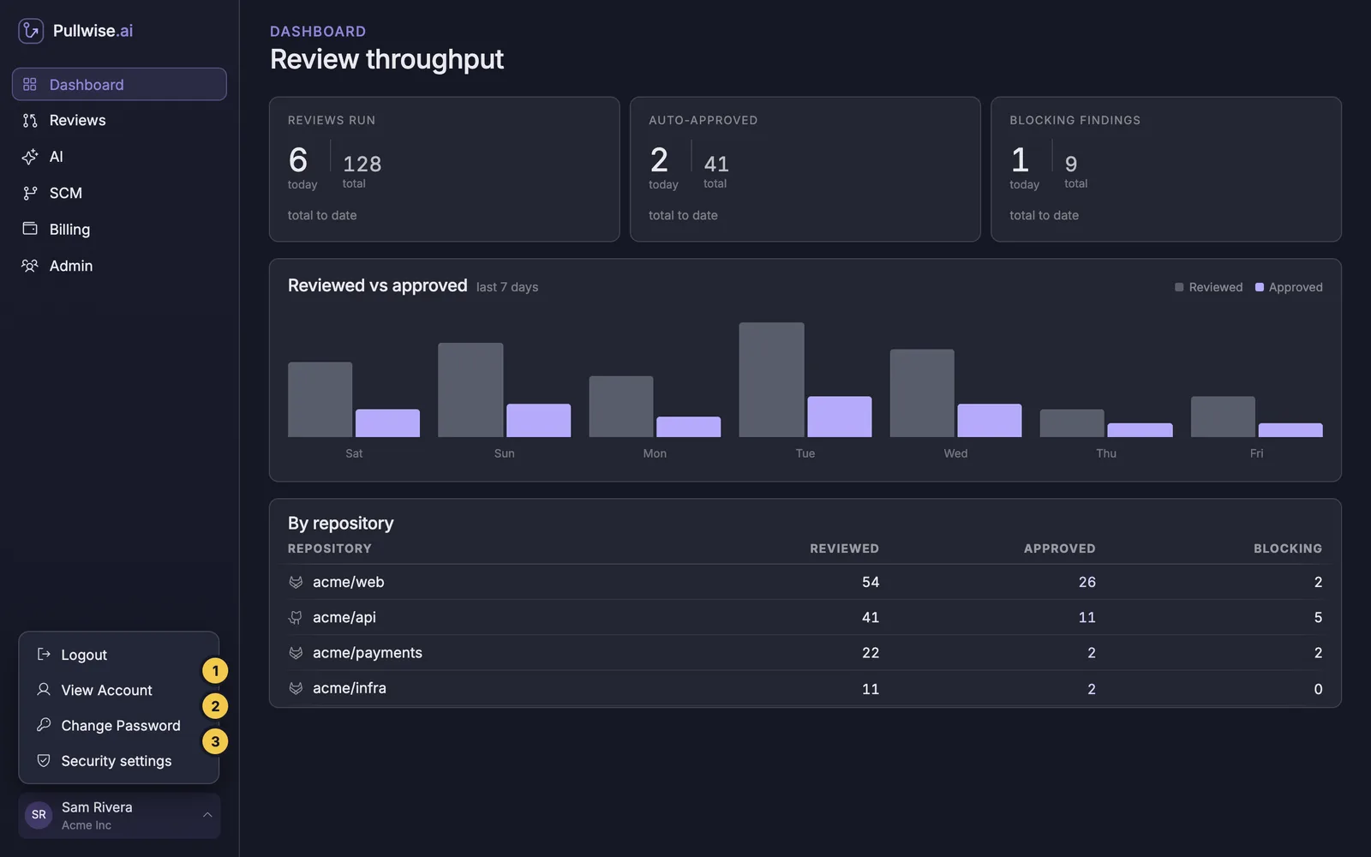Screen dimensions: 1371x857
Task: Click Tuesday's purple Approved bar
Action: tap(840, 417)
